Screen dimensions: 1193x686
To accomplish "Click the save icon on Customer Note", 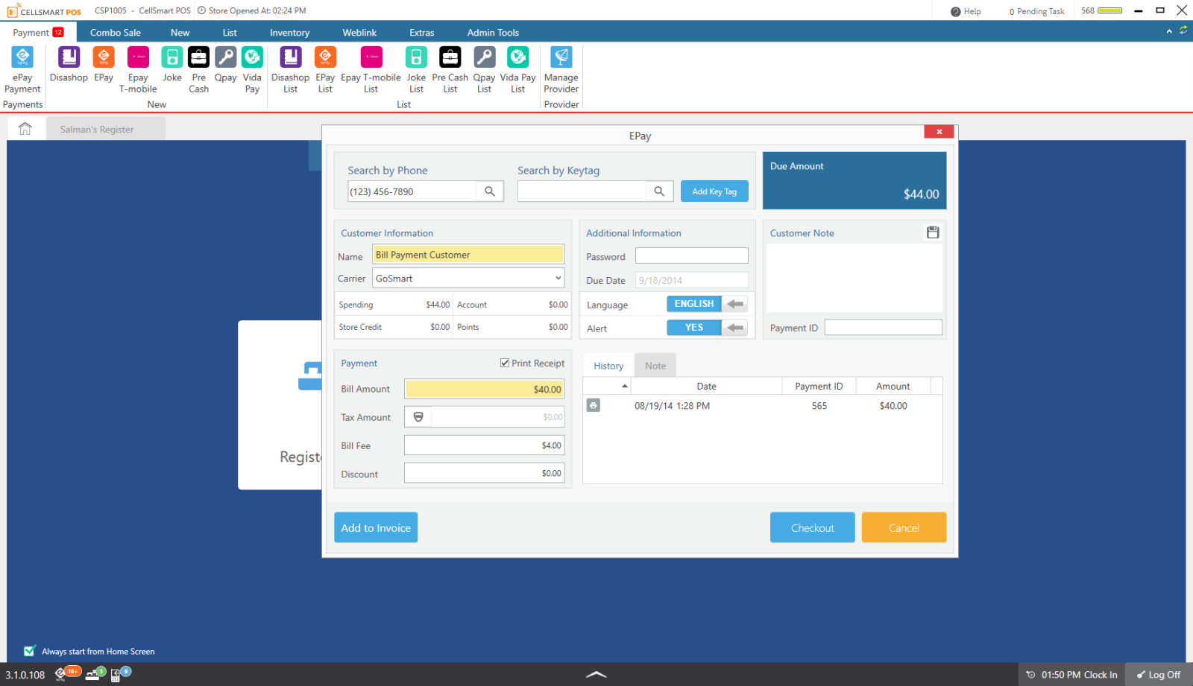I will pos(933,232).
